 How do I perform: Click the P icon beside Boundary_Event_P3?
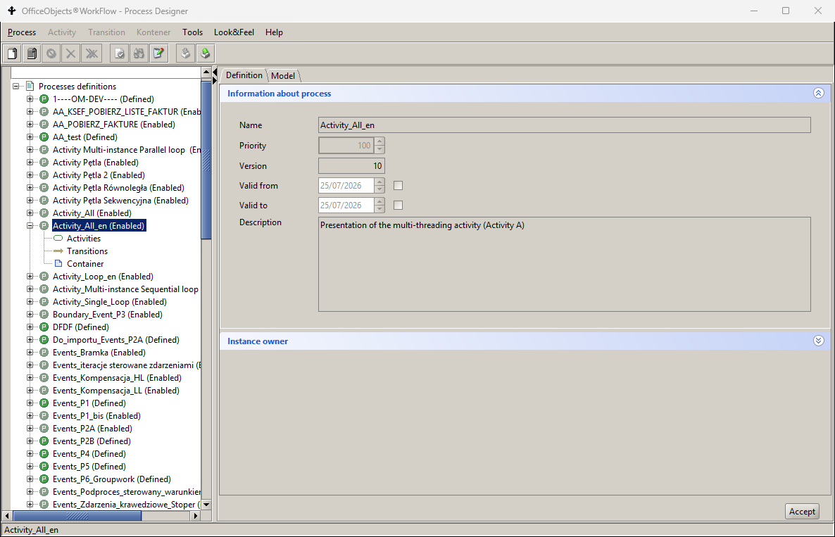tap(44, 314)
